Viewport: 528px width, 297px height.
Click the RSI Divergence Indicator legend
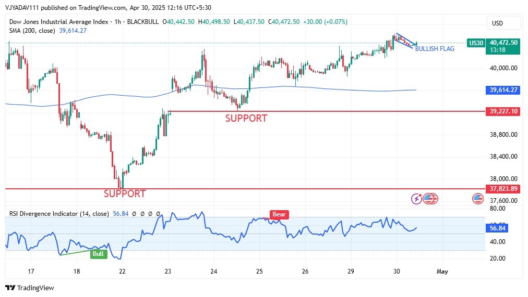point(58,214)
